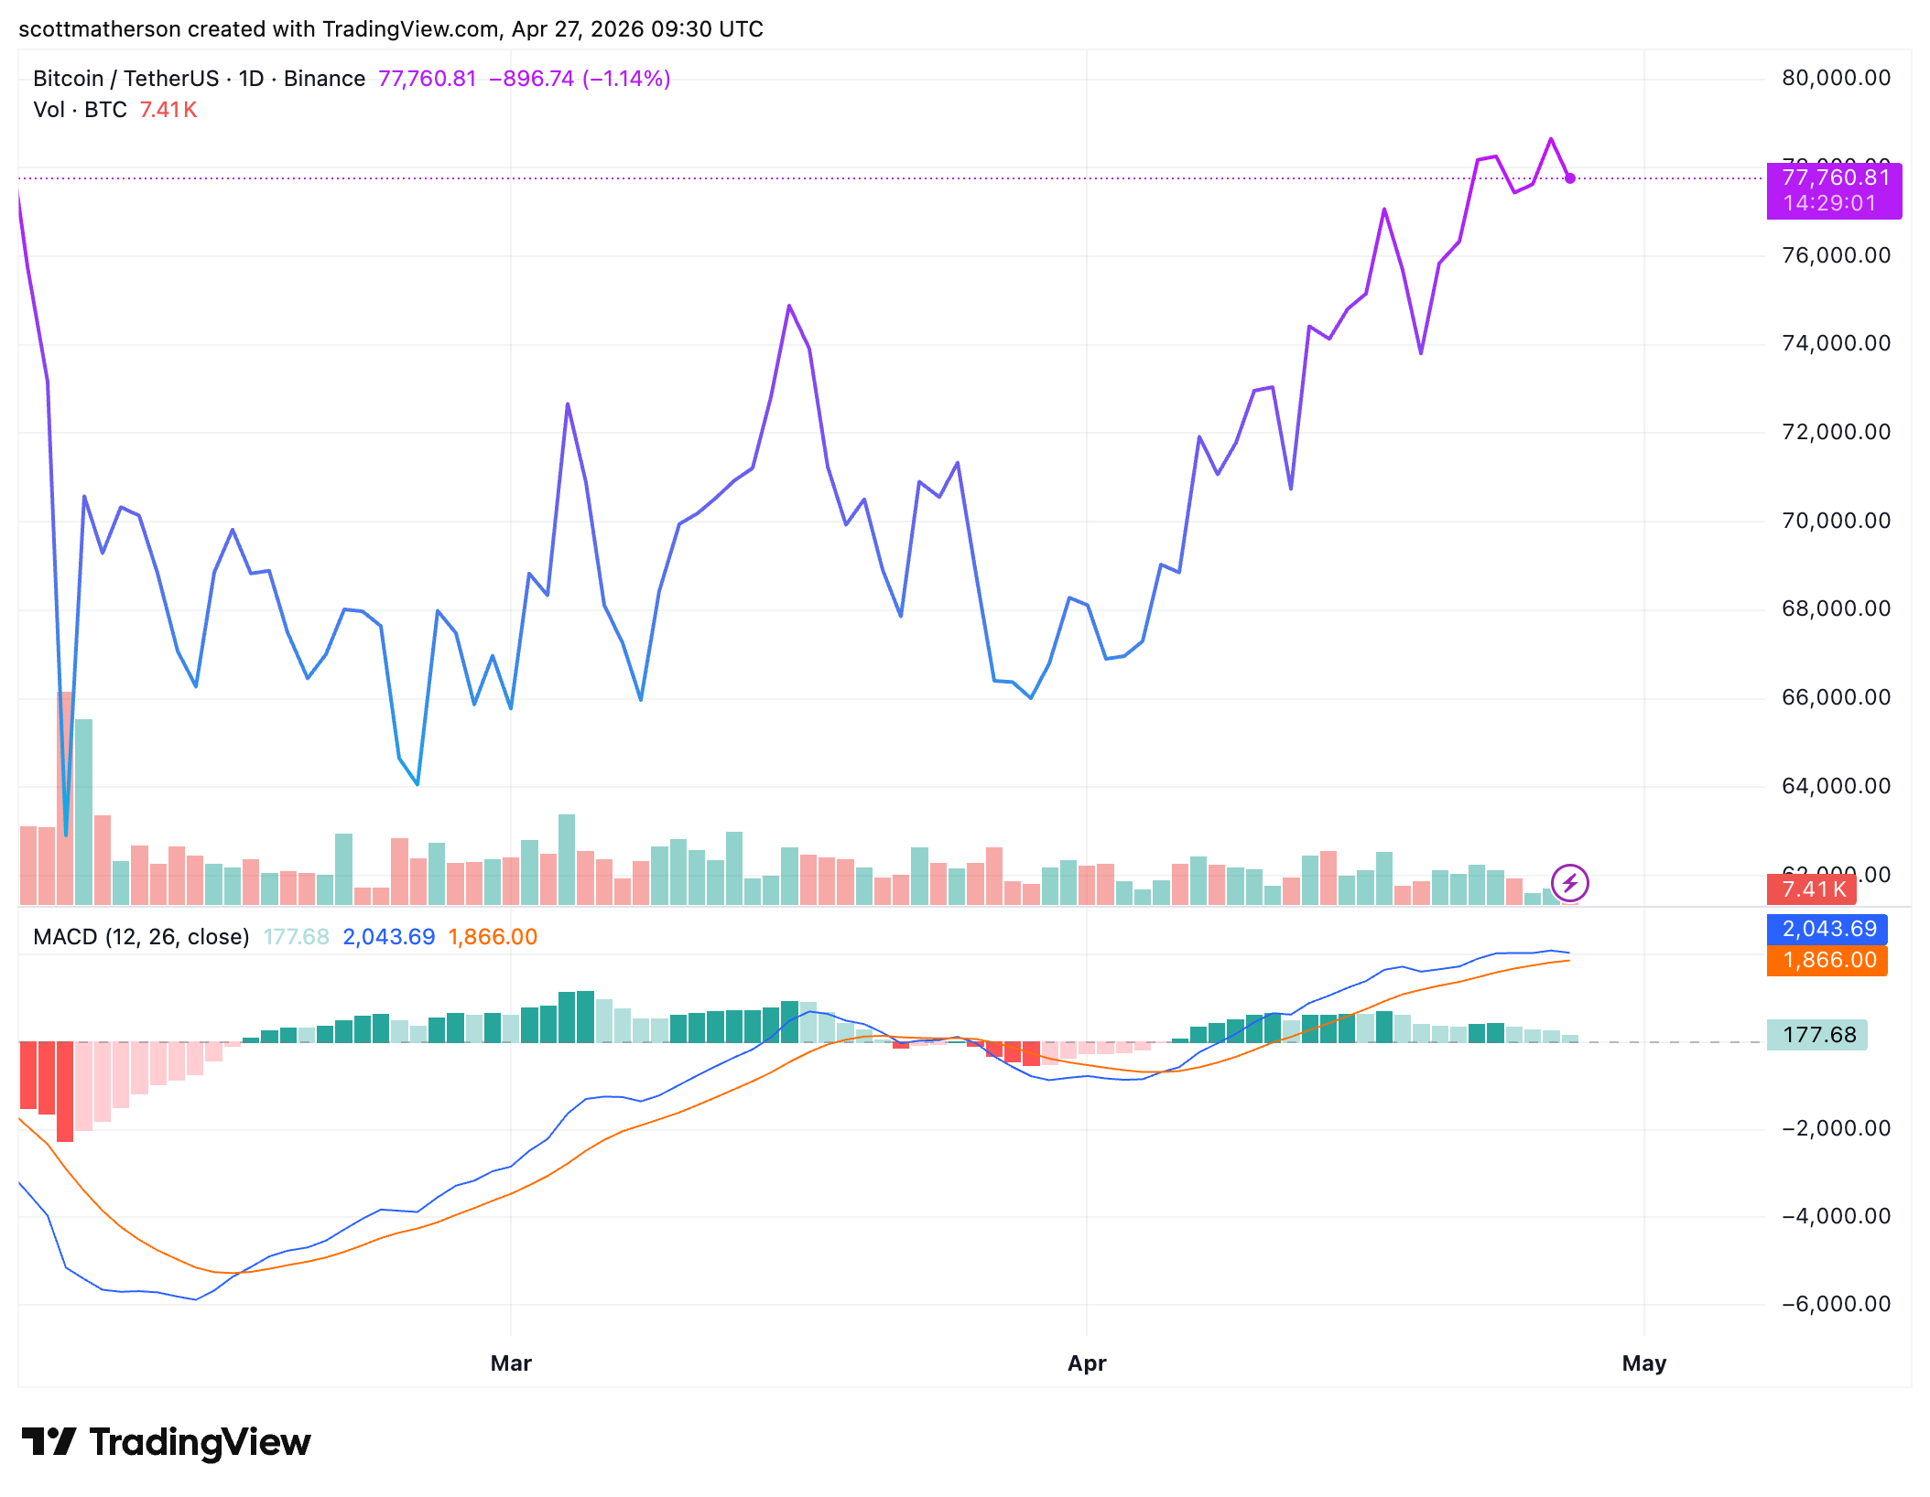The width and height of the screenshot is (1930, 1497).
Task: Click the −4,000.00 MACD axis label
Action: tap(1836, 1216)
